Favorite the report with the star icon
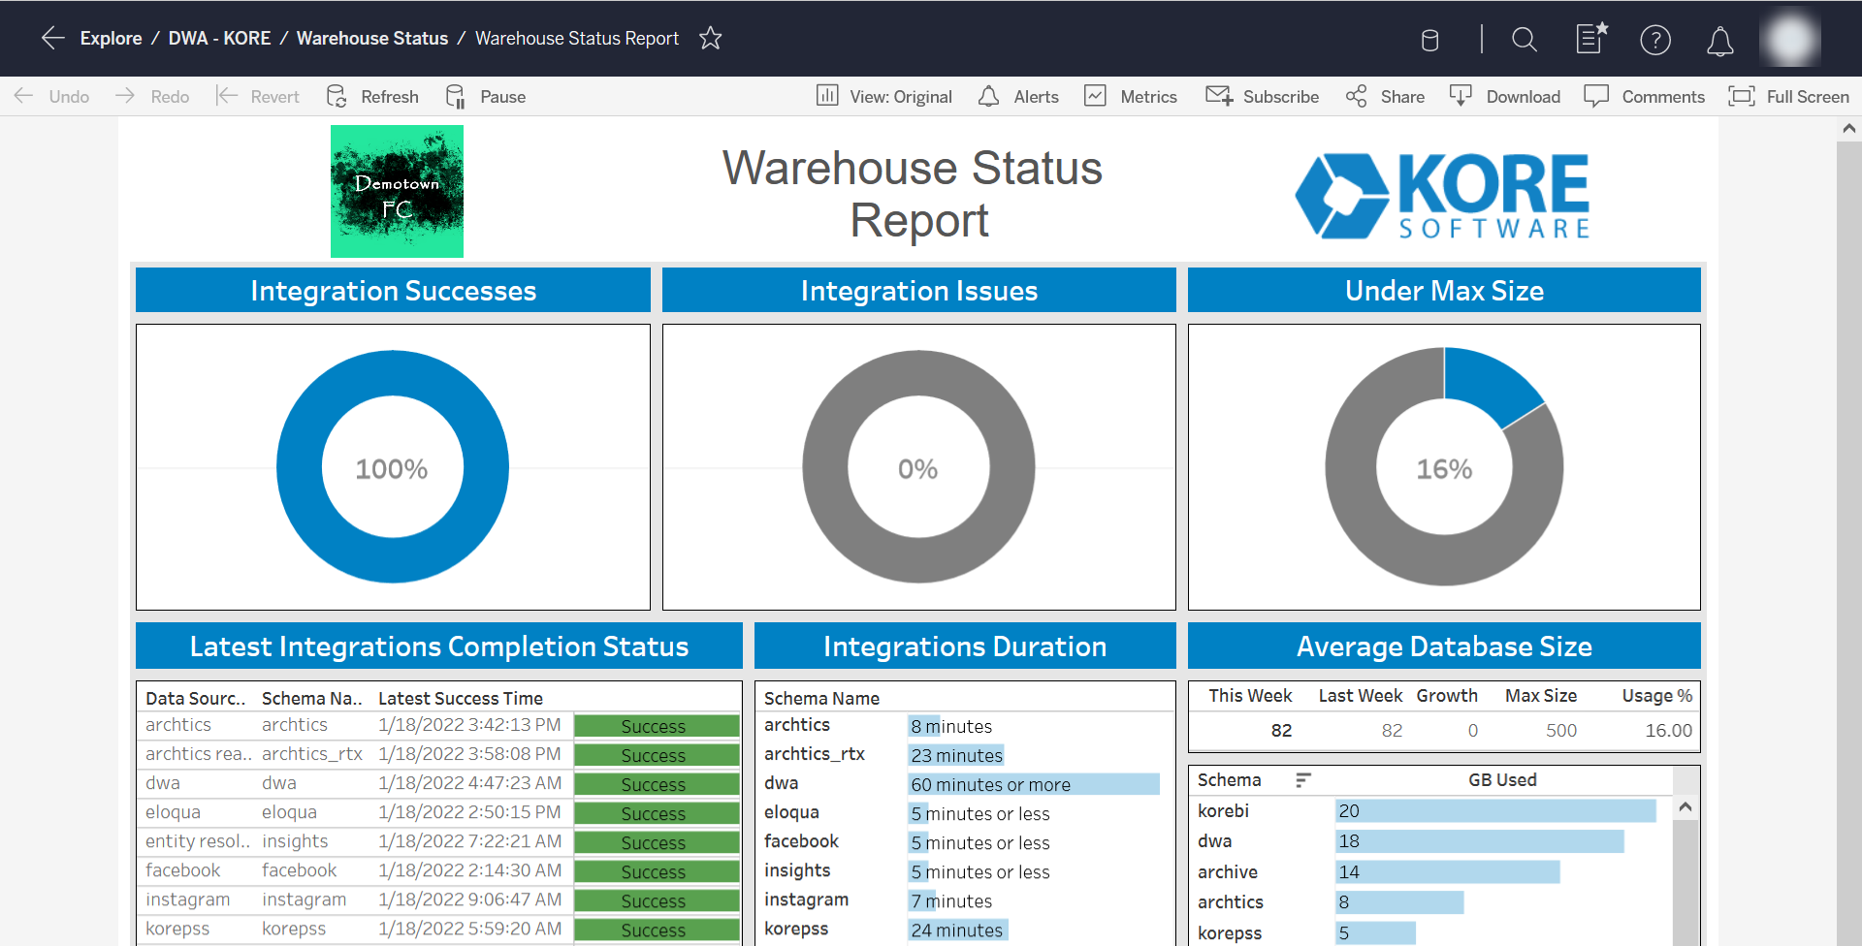 tap(711, 38)
